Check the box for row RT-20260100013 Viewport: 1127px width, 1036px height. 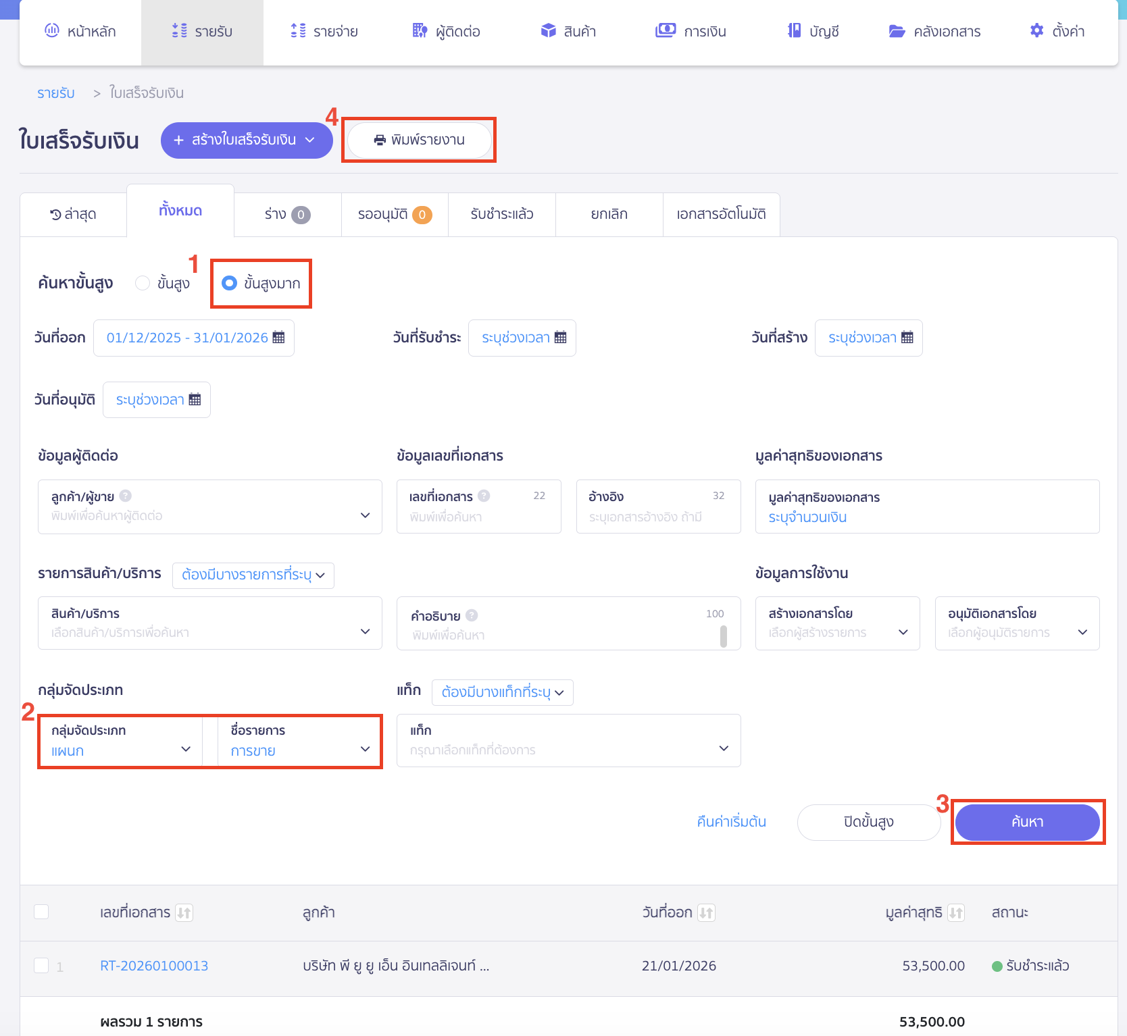41,966
